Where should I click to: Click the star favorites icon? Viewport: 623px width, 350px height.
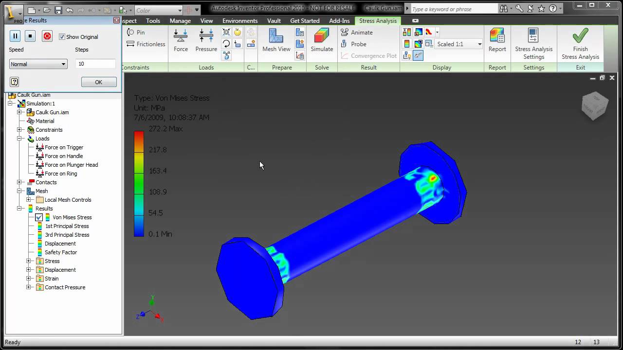point(541,9)
